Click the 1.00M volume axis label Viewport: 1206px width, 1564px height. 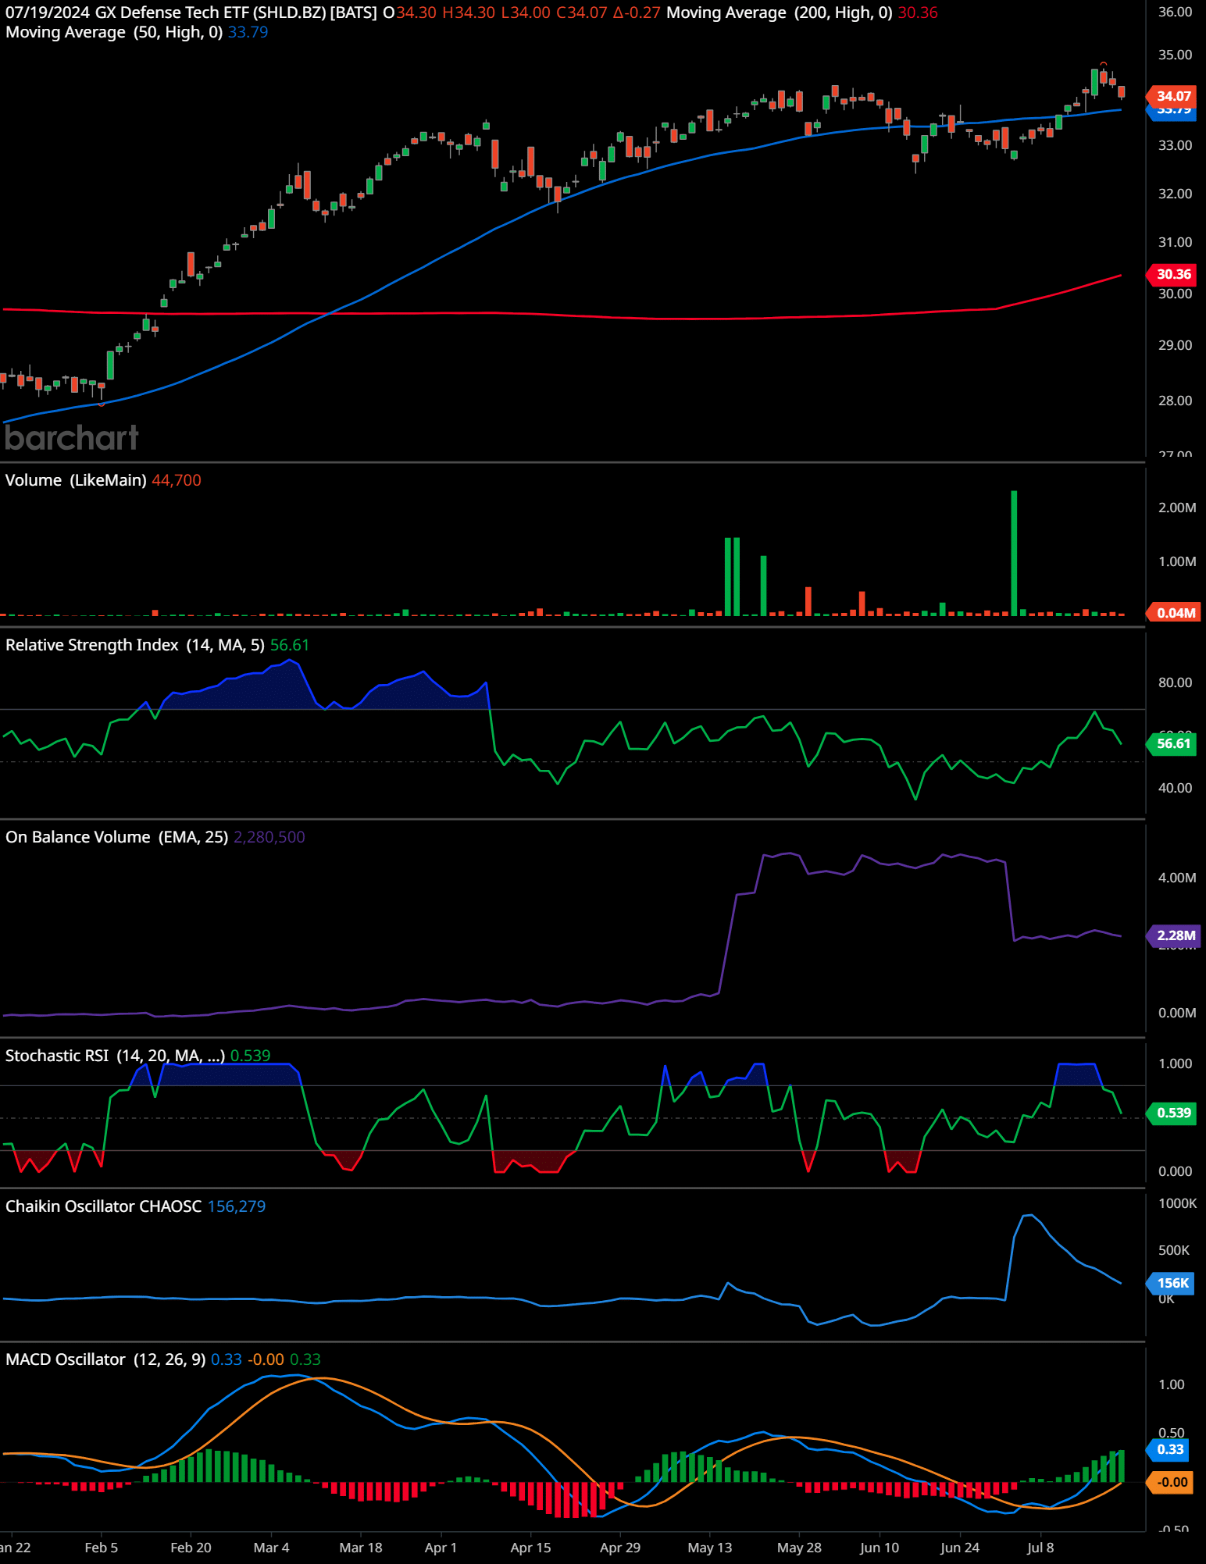pyautogui.click(x=1177, y=561)
